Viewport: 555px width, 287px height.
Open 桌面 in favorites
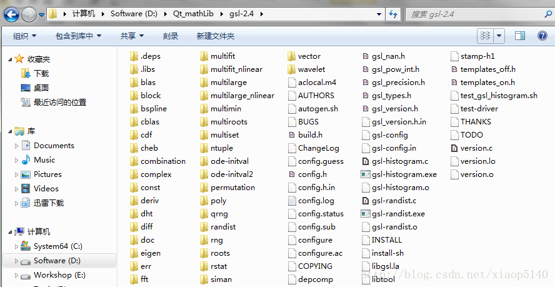click(41, 88)
